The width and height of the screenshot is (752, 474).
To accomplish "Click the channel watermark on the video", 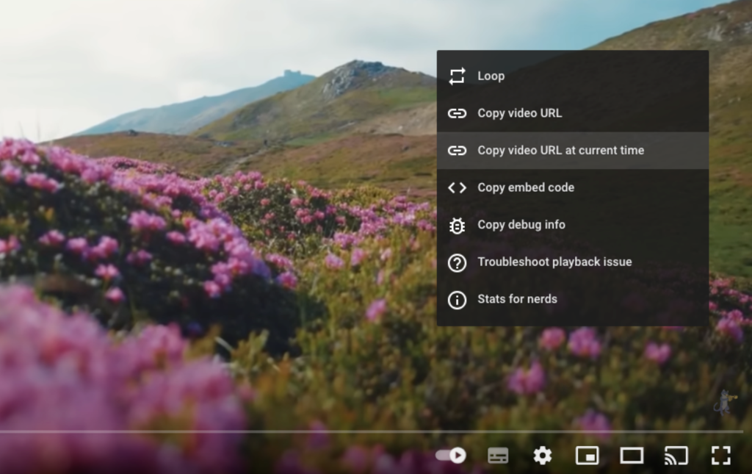I will click(723, 403).
